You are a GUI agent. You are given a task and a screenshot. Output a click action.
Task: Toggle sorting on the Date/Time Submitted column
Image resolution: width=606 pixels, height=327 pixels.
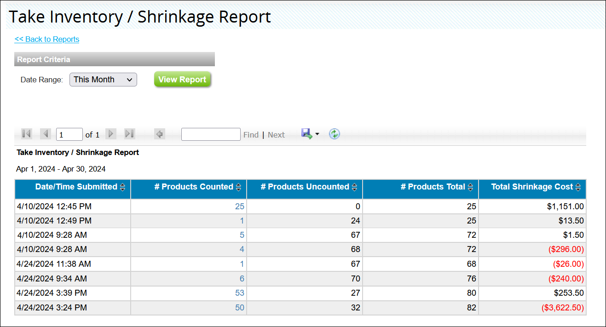(x=122, y=187)
